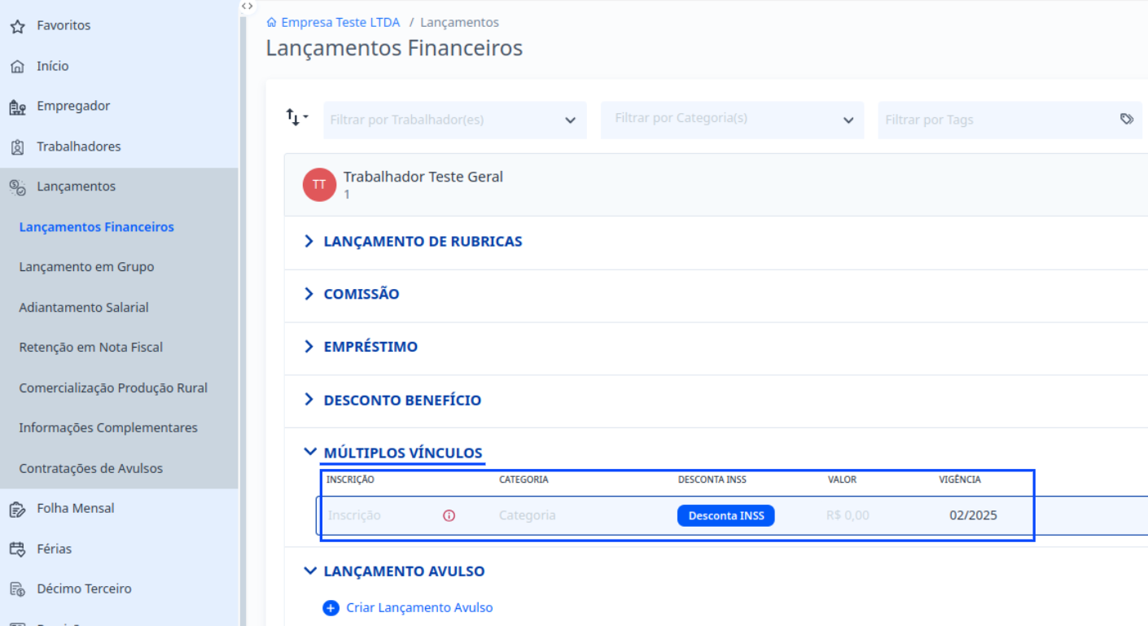This screenshot has height=626, width=1148.
Task: Click the Empregador building icon
Action: pos(17,107)
